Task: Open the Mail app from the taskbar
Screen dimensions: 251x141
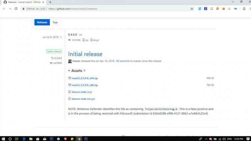Action: tap(45, 139)
